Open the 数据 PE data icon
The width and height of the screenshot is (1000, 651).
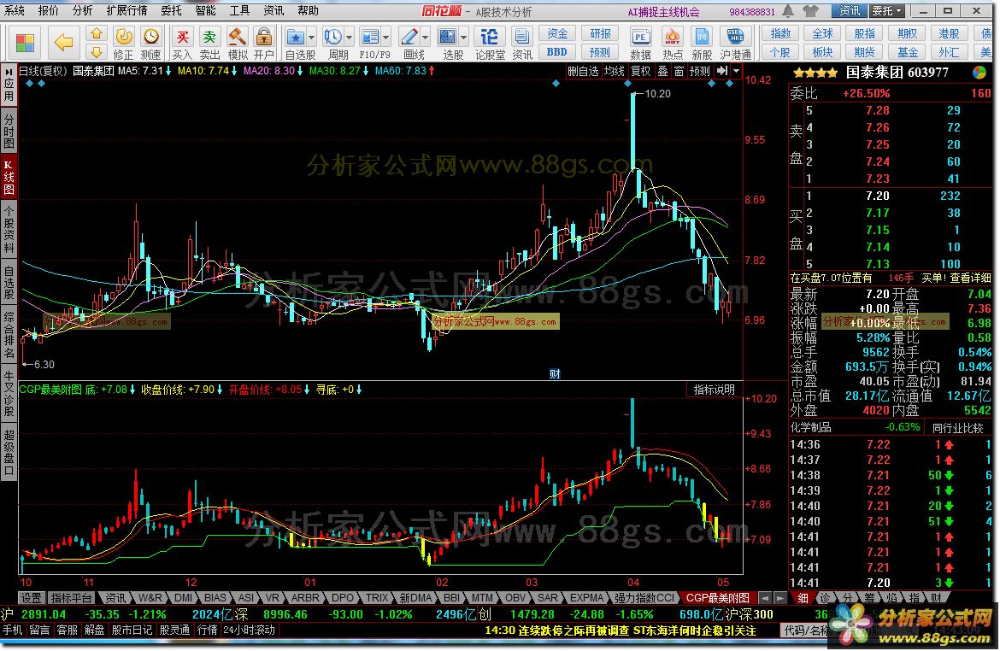[x=641, y=37]
